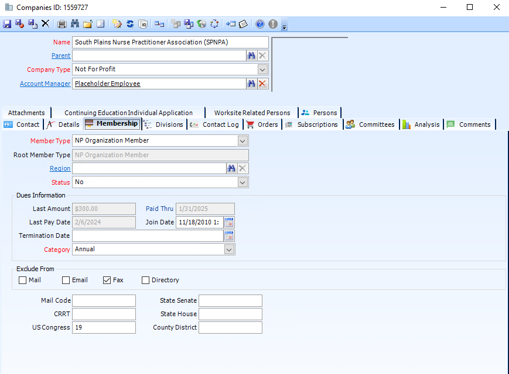Click the red X to clear Account Manager
The width and height of the screenshot is (509, 374).
click(262, 83)
